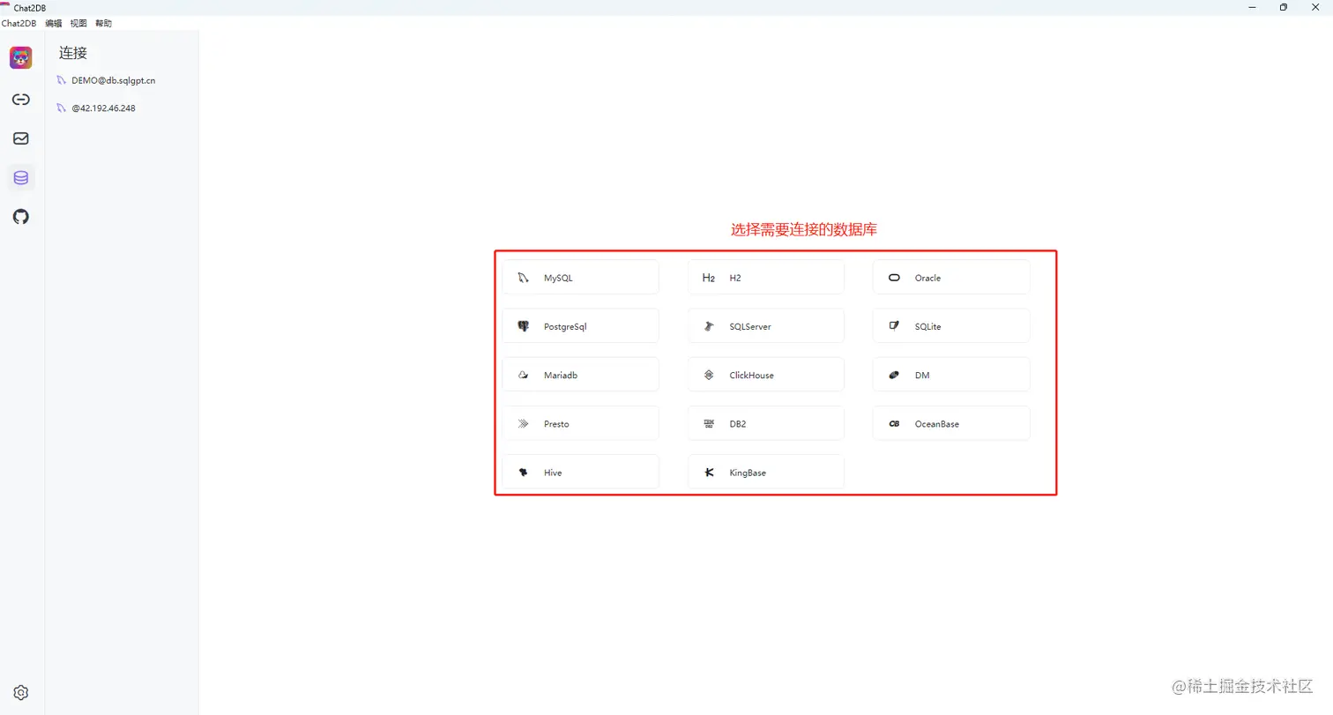The width and height of the screenshot is (1333, 715).
Task: Click the KingBase logo icon
Action: coord(709,473)
